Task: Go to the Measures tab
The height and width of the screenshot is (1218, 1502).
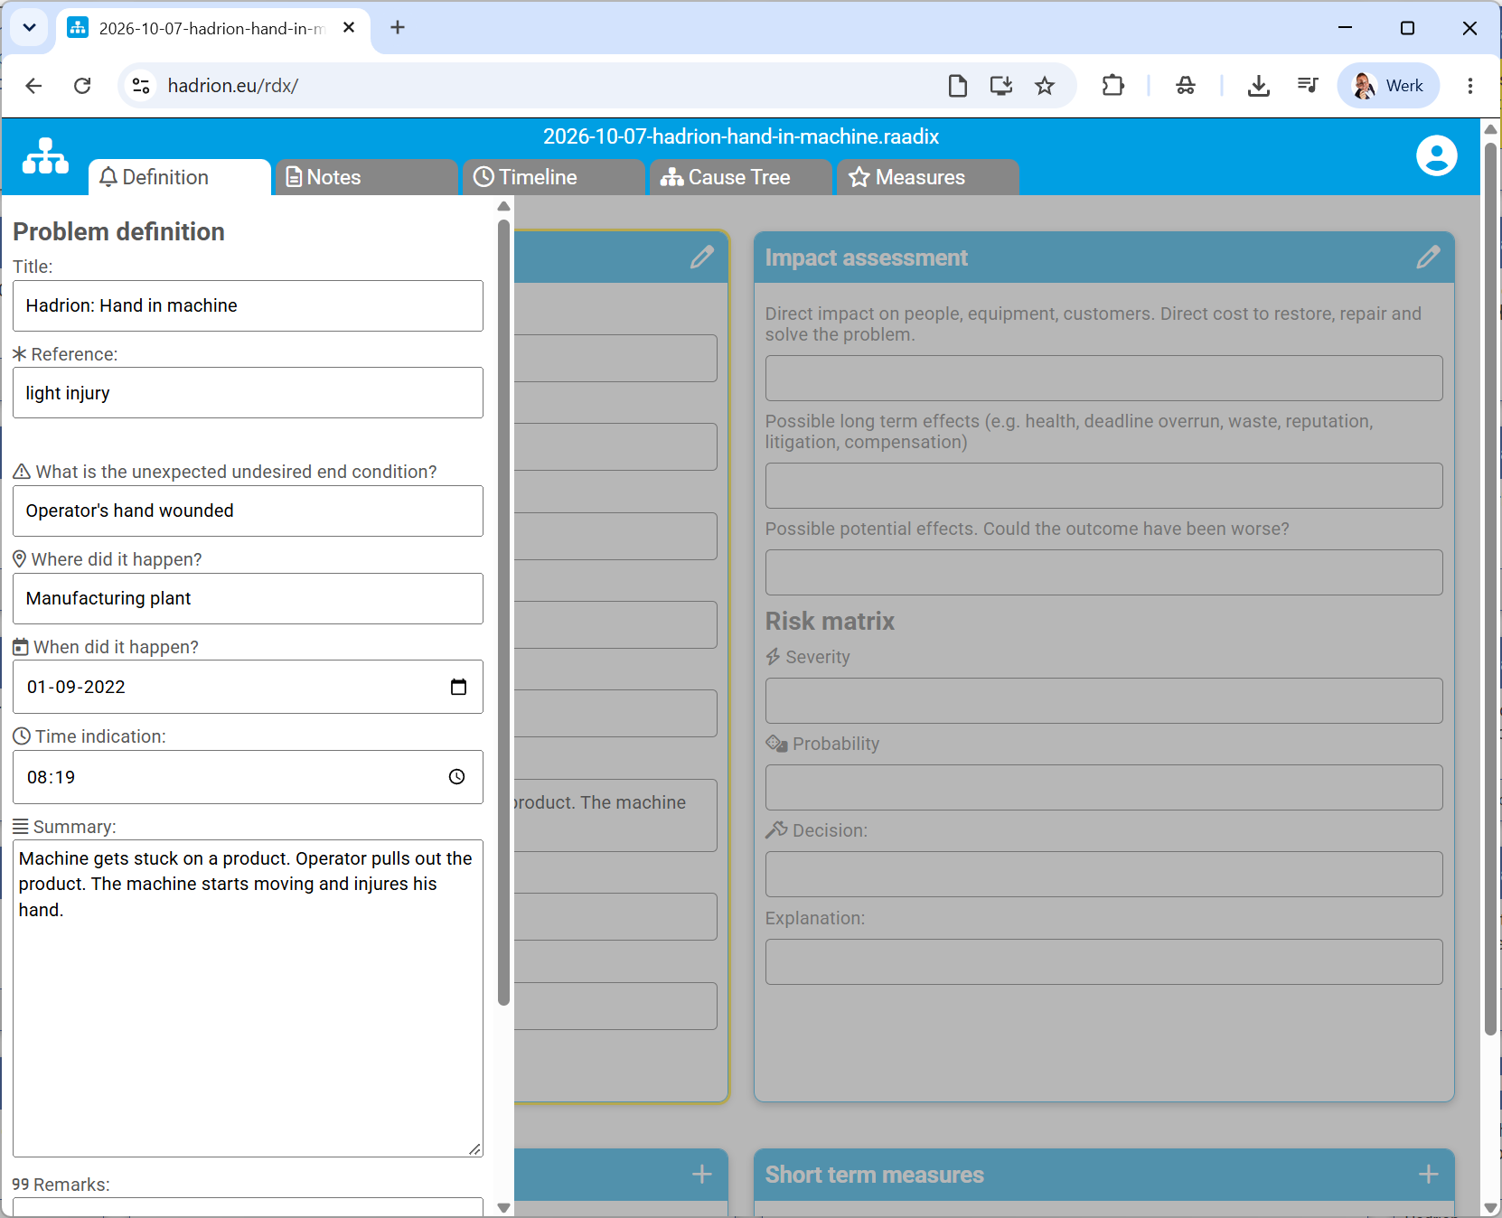Action: point(927,177)
